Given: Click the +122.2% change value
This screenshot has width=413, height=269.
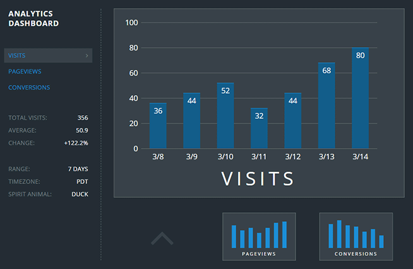Looking at the screenshot, I should [76, 143].
